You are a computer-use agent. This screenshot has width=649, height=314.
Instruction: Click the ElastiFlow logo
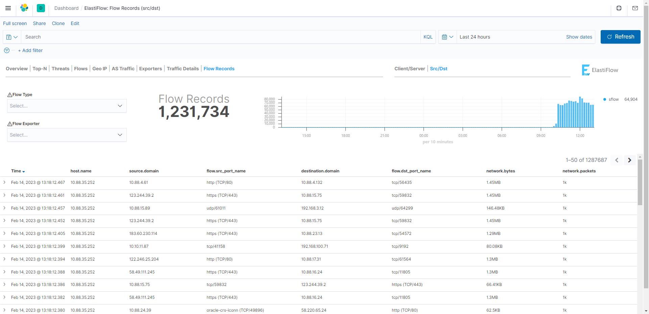pos(600,70)
